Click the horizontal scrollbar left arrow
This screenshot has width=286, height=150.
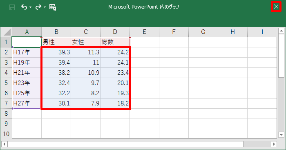(x=4, y=144)
